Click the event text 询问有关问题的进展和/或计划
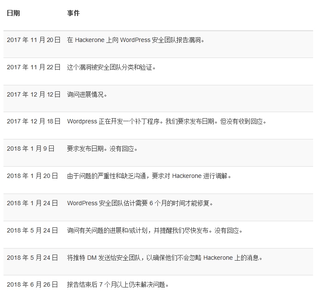The image size is (317, 297). tap(154, 231)
